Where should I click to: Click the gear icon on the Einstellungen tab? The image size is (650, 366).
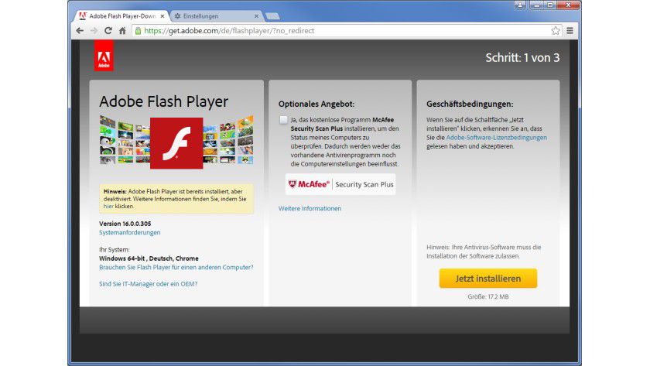(x=177, y=16)
